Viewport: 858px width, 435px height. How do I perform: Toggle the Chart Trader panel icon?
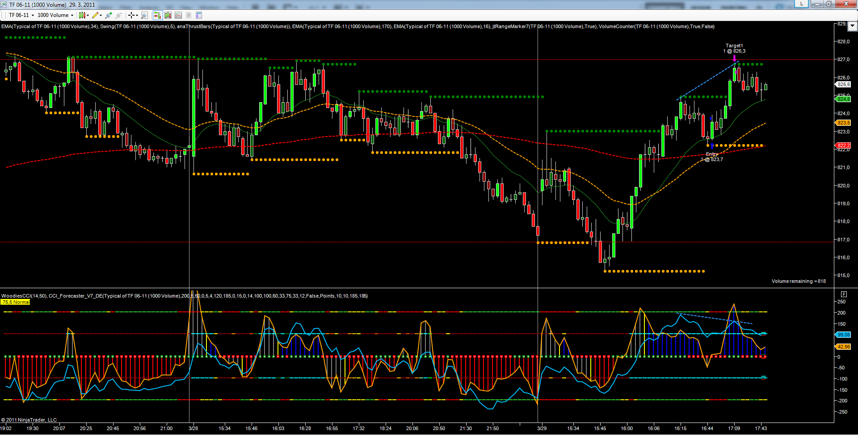click(157, 15)
